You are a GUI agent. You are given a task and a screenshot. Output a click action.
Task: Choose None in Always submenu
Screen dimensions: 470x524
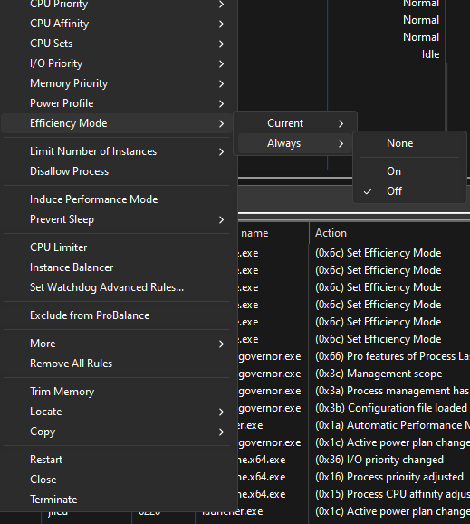point(409,143)
